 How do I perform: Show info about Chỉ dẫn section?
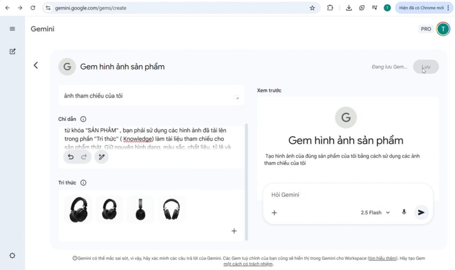[x=83, y=119]
